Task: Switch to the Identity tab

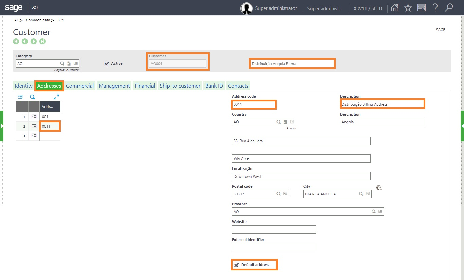Action: (23, 86)
